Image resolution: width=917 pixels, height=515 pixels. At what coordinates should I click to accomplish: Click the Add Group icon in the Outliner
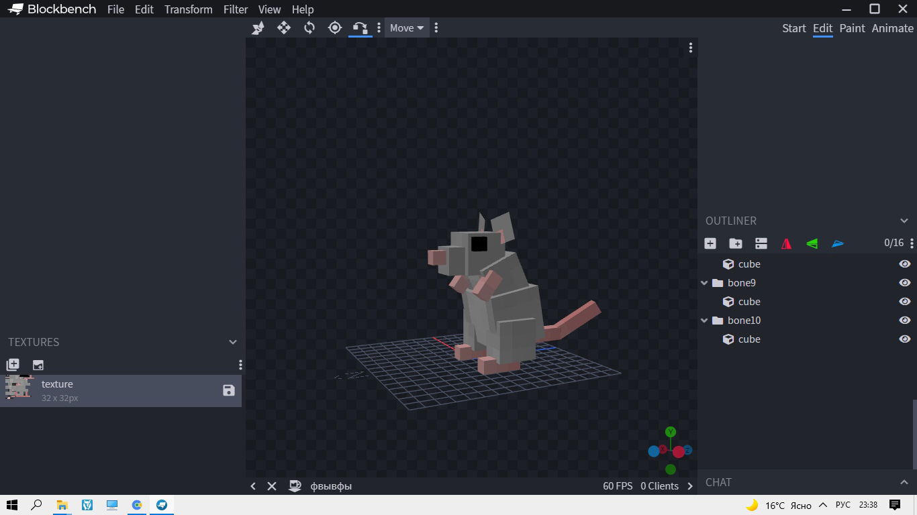point(736,243)
